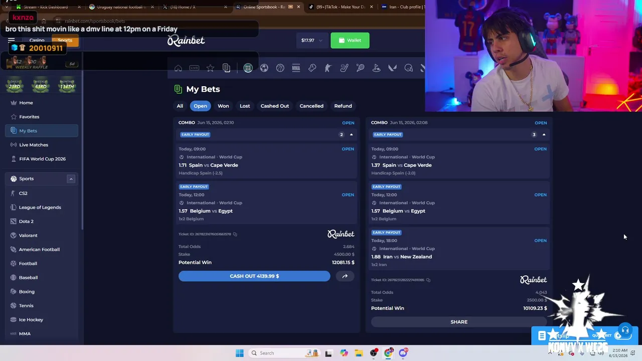This screenshot has width=642, height=361.
Task: Open the bet slips toolbar icon
Action: [x=226, y=68]
